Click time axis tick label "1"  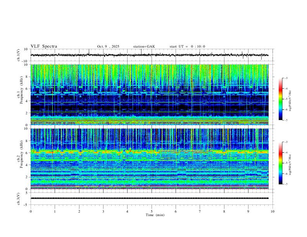55,211
